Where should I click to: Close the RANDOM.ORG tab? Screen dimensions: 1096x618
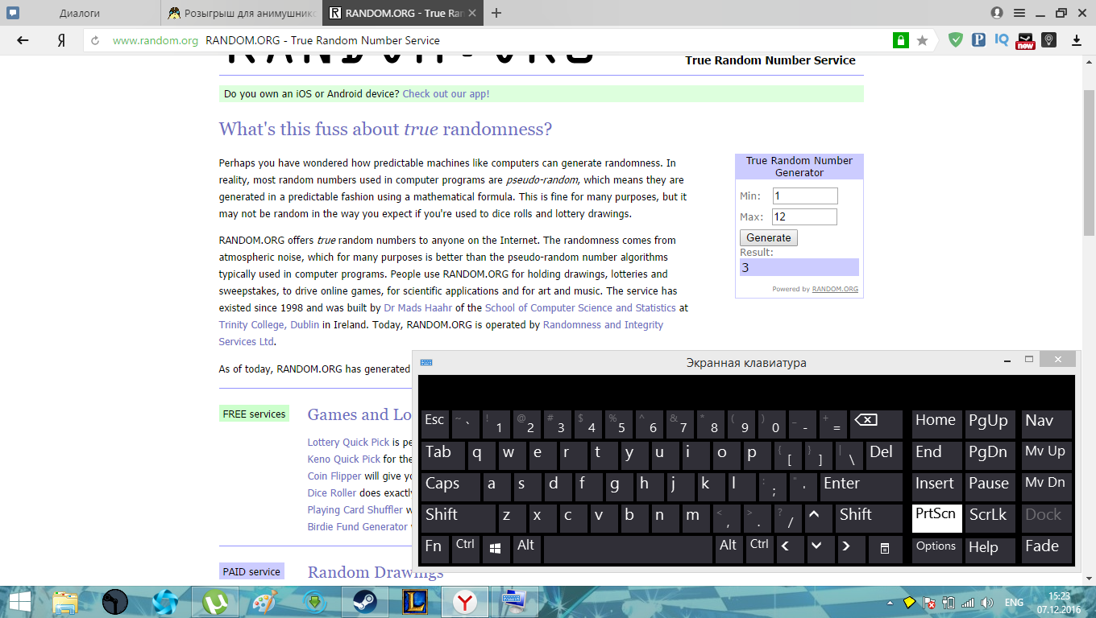[474, 13]
